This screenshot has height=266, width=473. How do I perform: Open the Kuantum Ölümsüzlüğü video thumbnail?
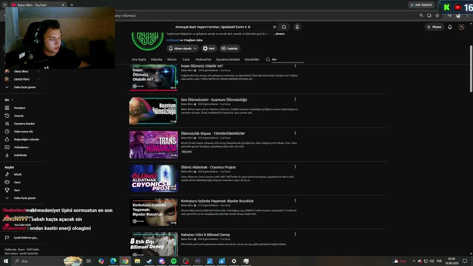coord(153,111)
